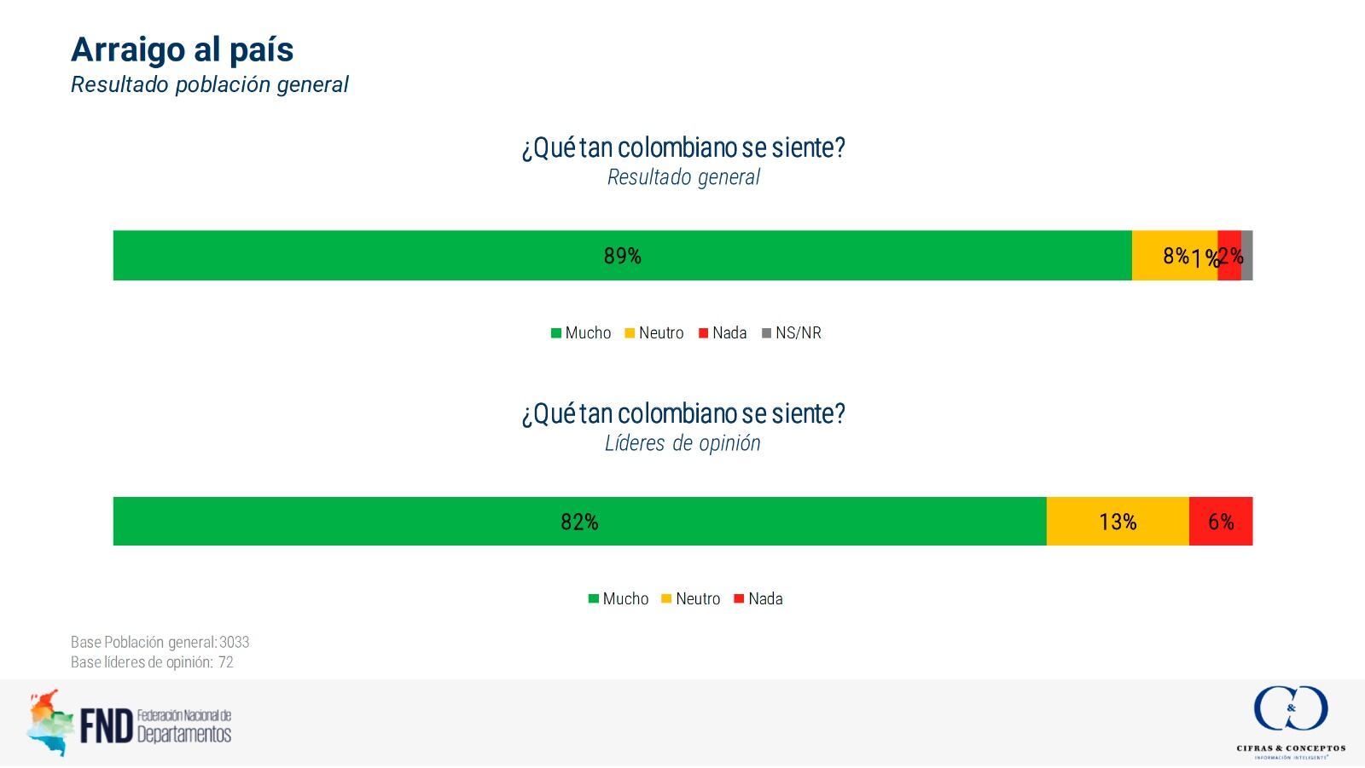The image size is (1365, 768).
Task: Select the "Resultado población general" subtitle
Action: 210,84
